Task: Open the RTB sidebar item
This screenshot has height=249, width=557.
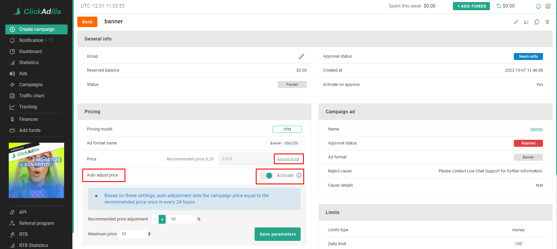Action: tap(23, 234)
